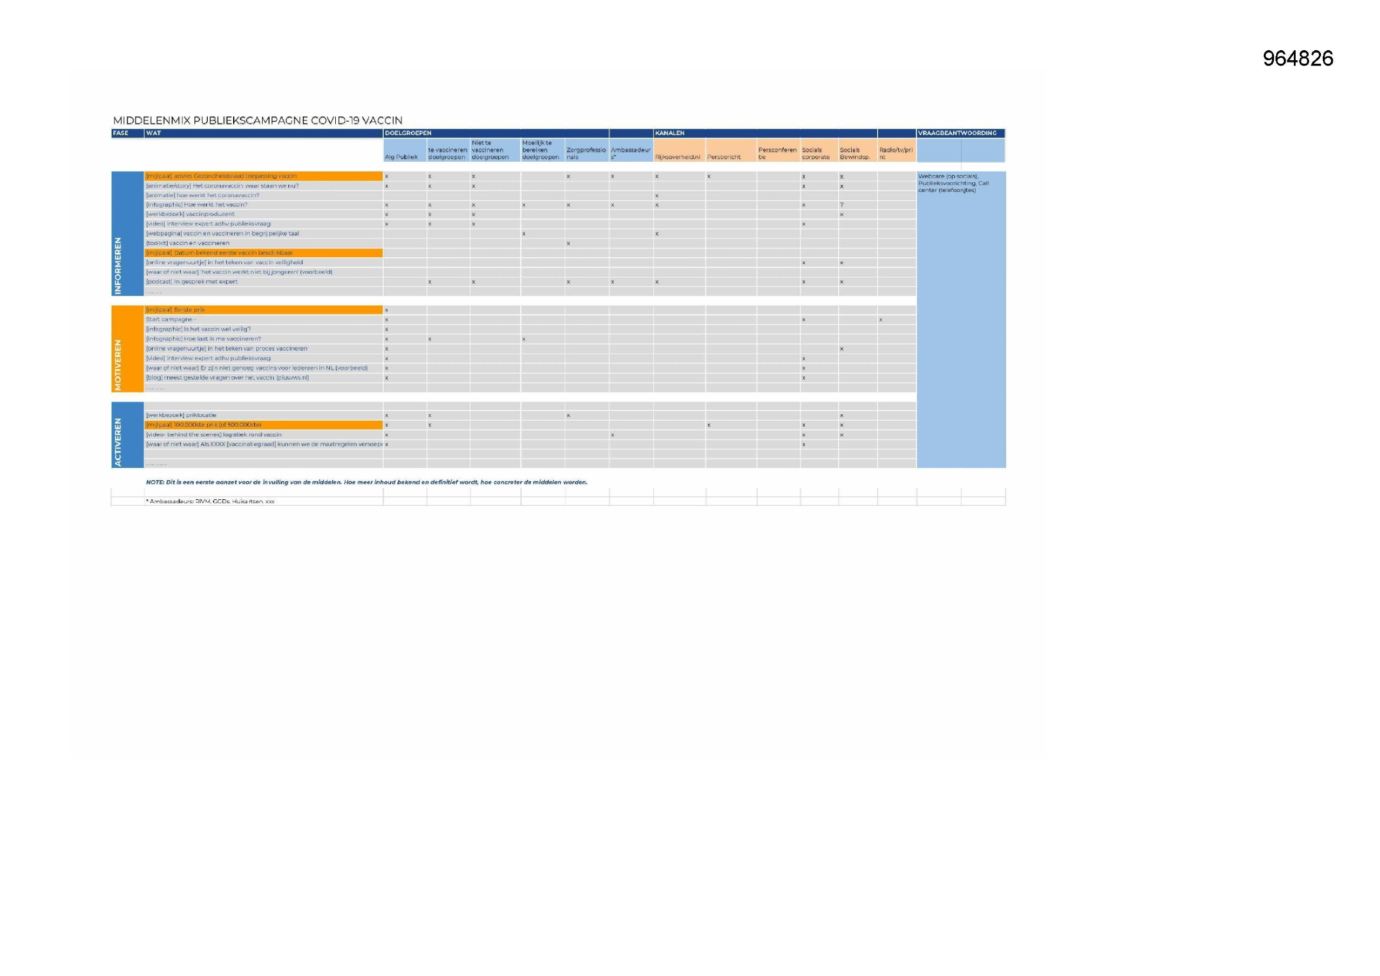
Task: Click the Radio/tv/print 'x' on Start campagne row
Action: click(881, 320)
